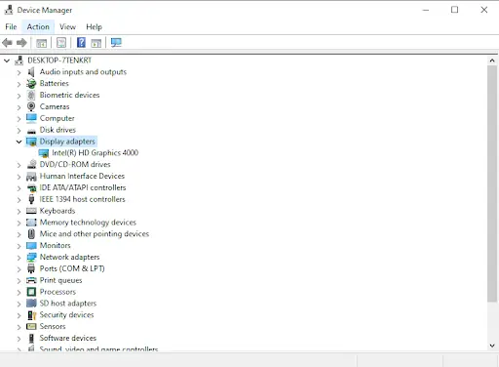
Task: Click the Batteries category icon
Action: click(31, 84)
